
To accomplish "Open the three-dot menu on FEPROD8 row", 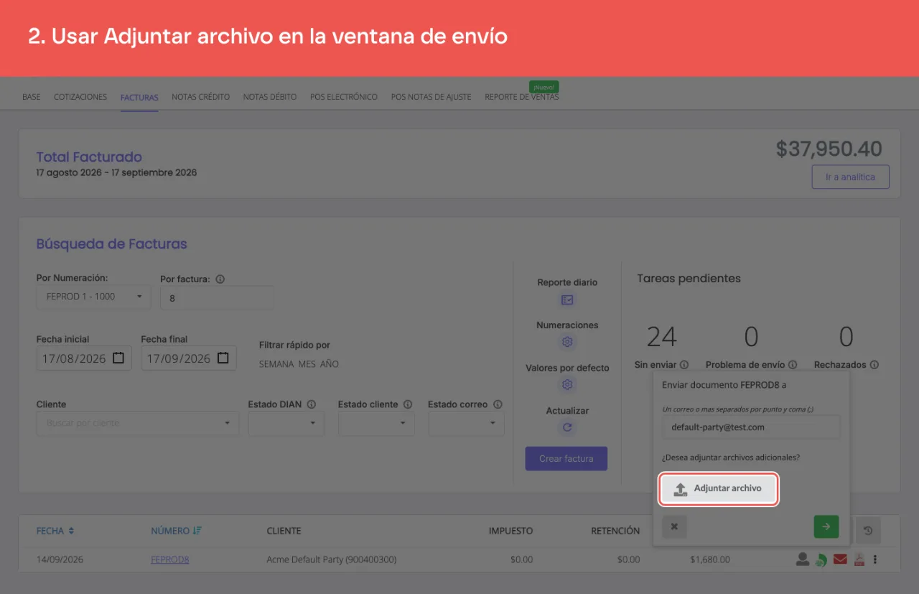I will 875,560.
